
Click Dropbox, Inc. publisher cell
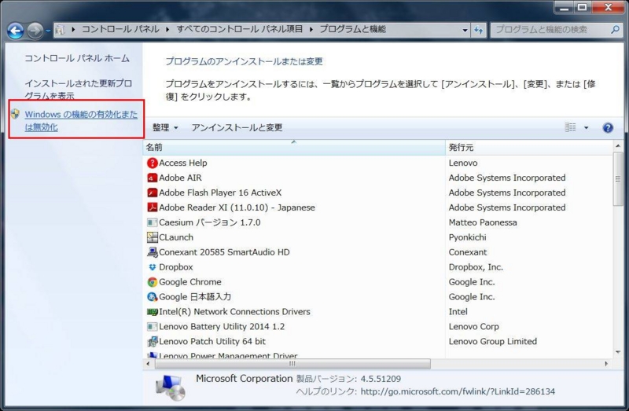[x=476, y=267]
